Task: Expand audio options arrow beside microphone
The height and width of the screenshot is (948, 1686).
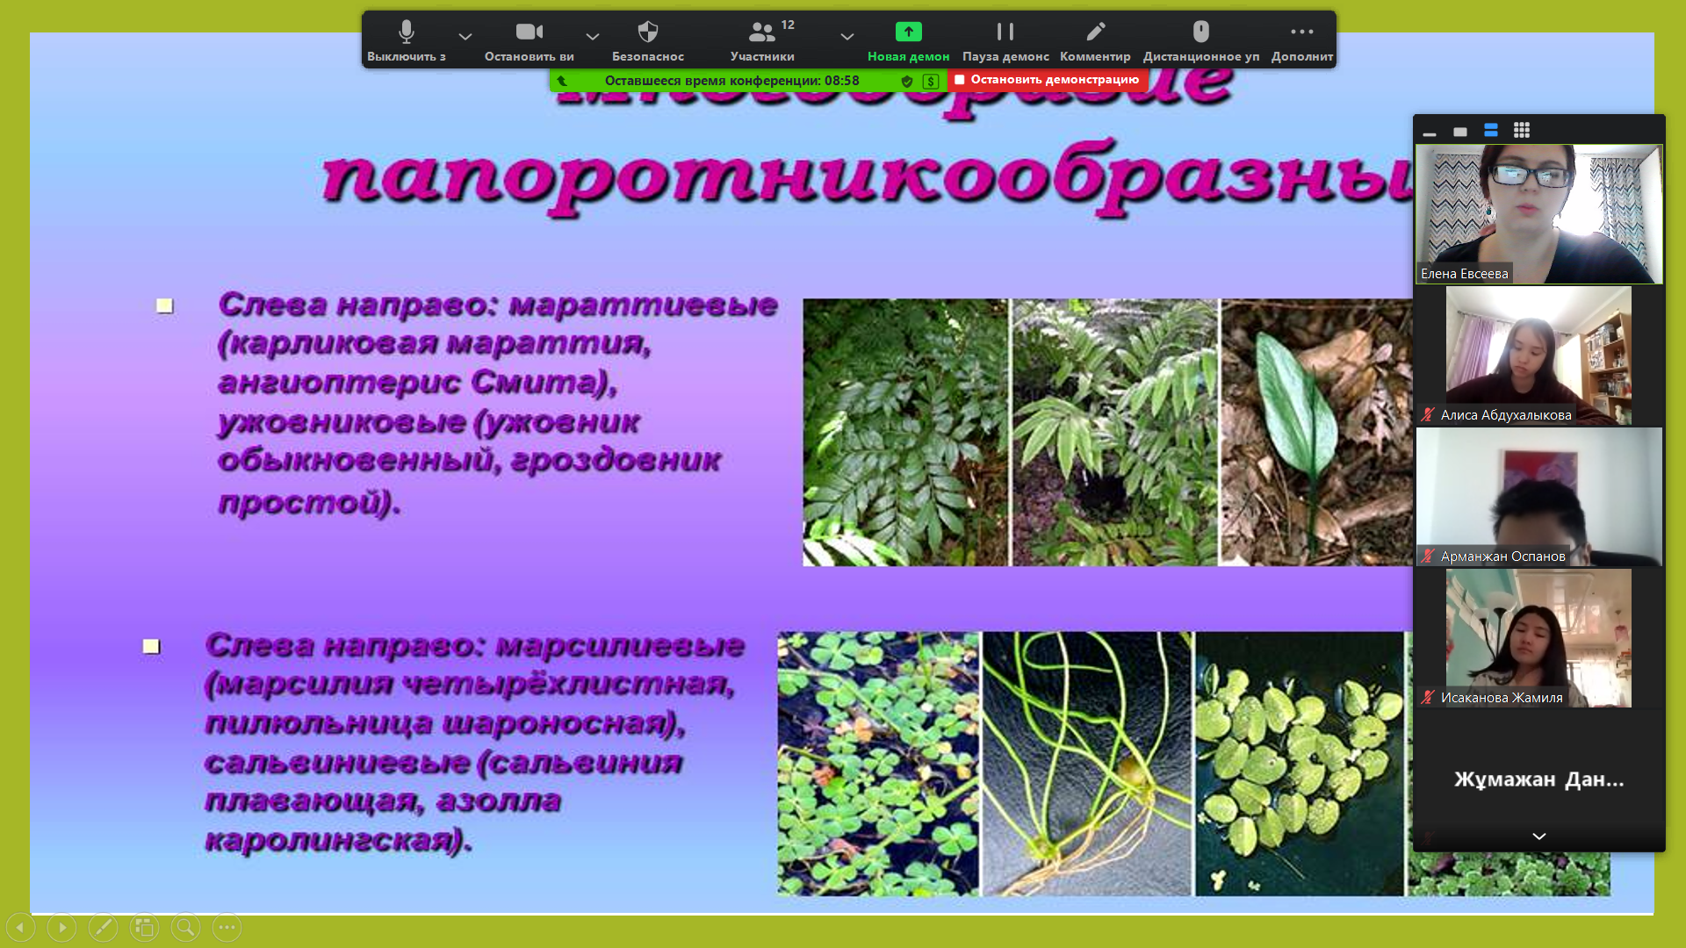Action: click(x=465, y=36)
